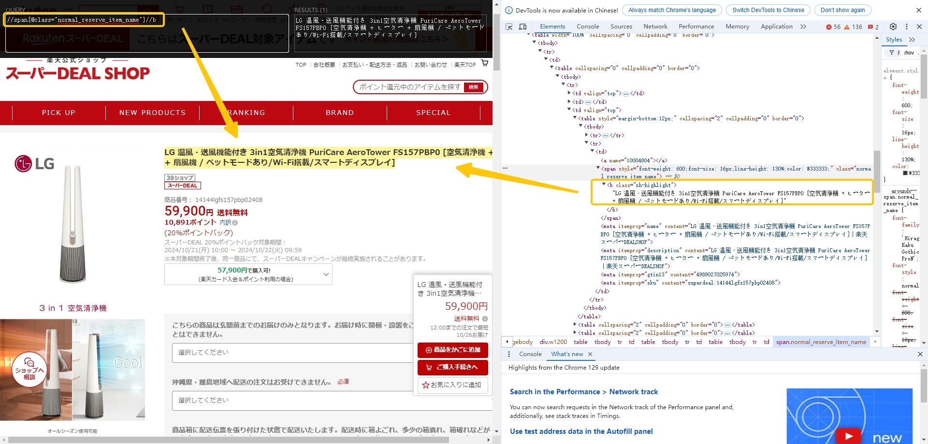Toggle the device toolbar icon in DevTools

tap(522, 27)
